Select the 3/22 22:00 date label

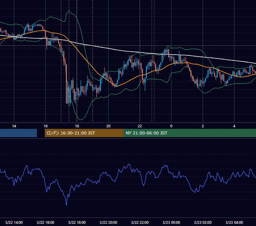point(140,222)
